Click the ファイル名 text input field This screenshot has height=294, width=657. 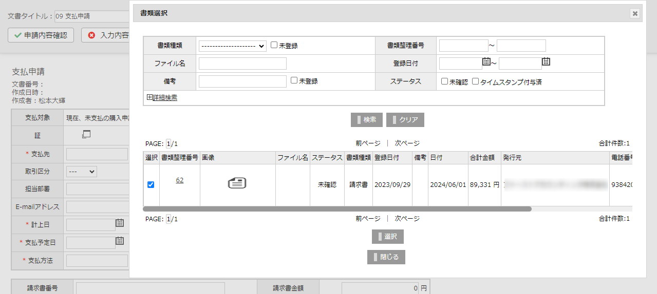pos(242,64)
